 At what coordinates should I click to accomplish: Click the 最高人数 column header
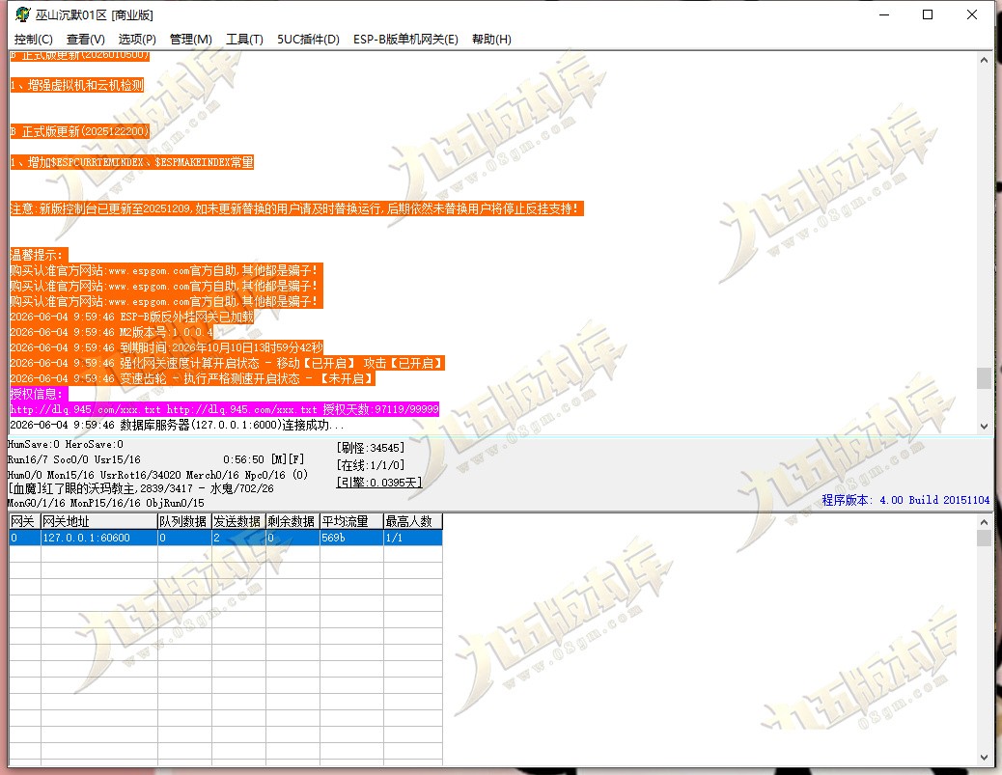point(413,521)
